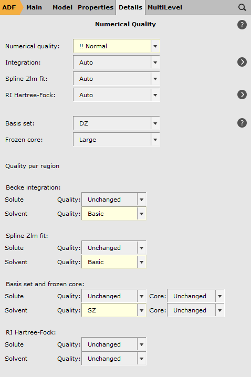Screen dimensions: 251x377
Task: Open the Model tab
Action: (62, 7)
